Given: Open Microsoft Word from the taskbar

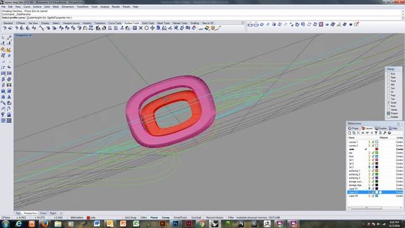Looking at the screenshot, I should pos(97,224).
